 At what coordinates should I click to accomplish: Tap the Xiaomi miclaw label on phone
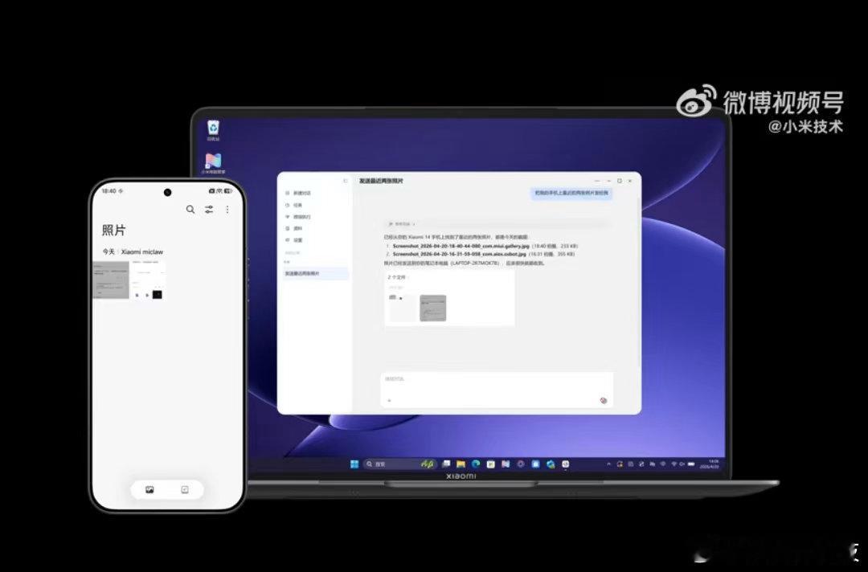(x=142, y=251)
